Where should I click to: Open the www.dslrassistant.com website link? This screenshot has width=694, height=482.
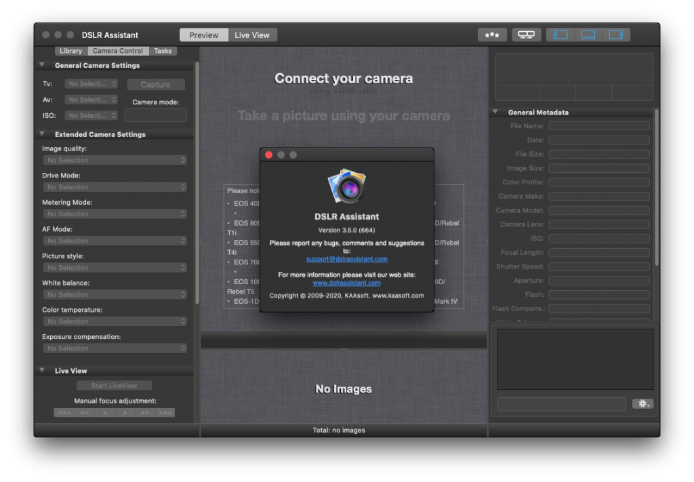[346, 283]
